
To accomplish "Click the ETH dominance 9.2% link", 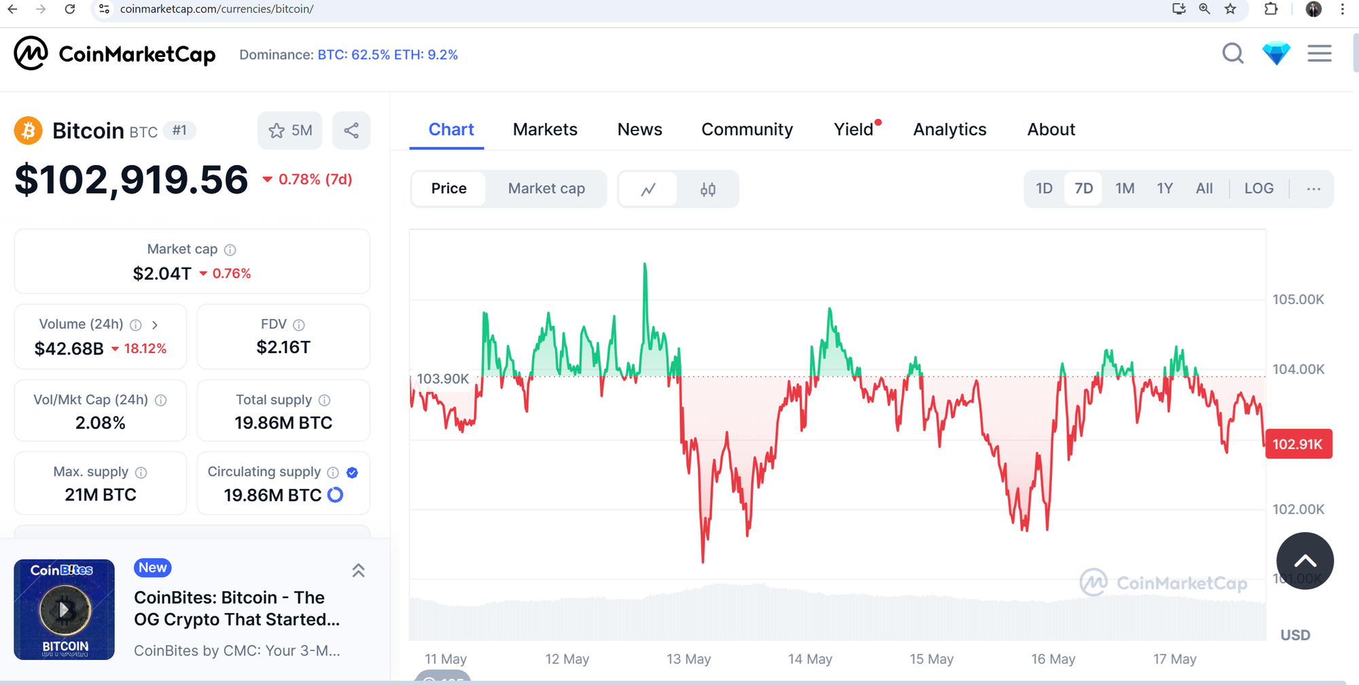I will [426, 55].
